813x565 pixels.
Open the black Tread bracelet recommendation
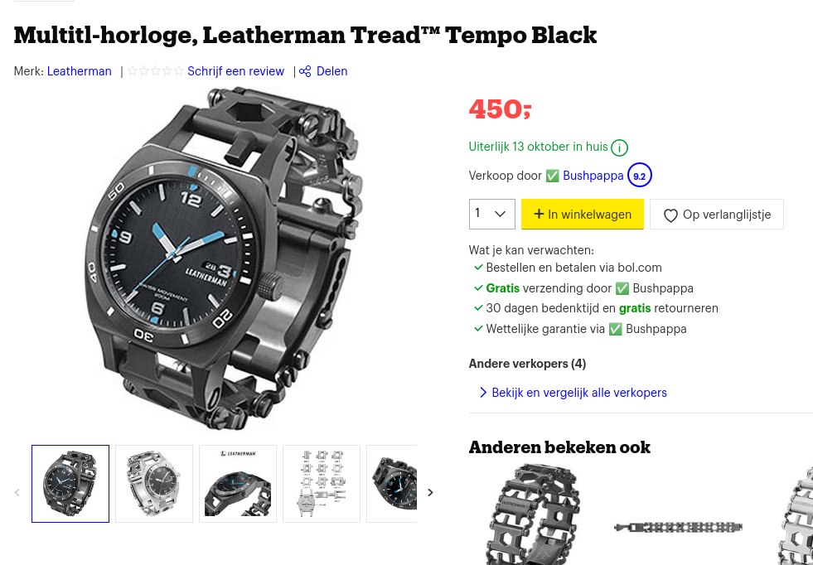(x=533, y=514)
